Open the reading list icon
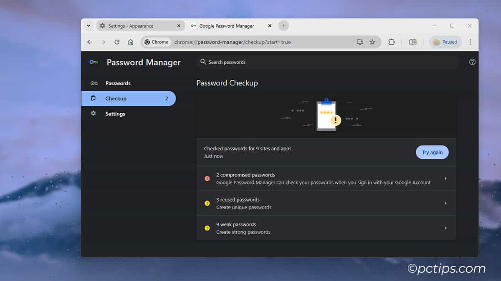 (412, 42)
